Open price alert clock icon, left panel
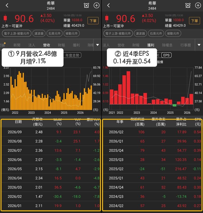 pos(86,5)
